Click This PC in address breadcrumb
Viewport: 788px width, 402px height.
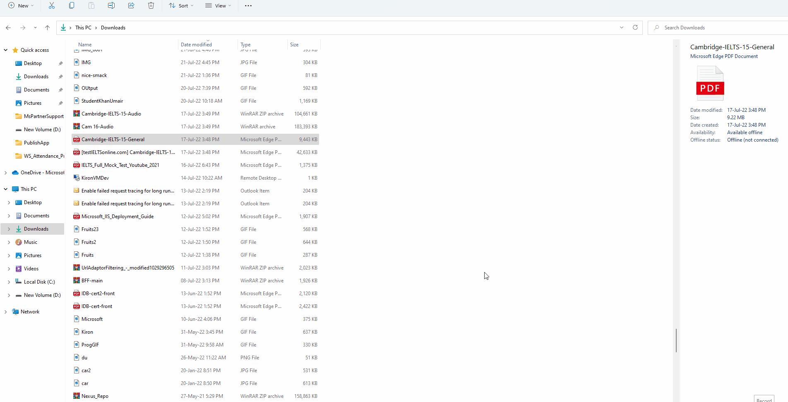point(83,28)
